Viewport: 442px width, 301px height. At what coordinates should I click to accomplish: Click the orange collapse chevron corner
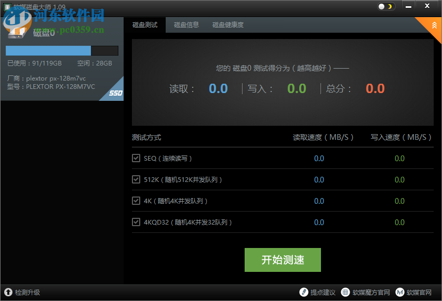434,26
